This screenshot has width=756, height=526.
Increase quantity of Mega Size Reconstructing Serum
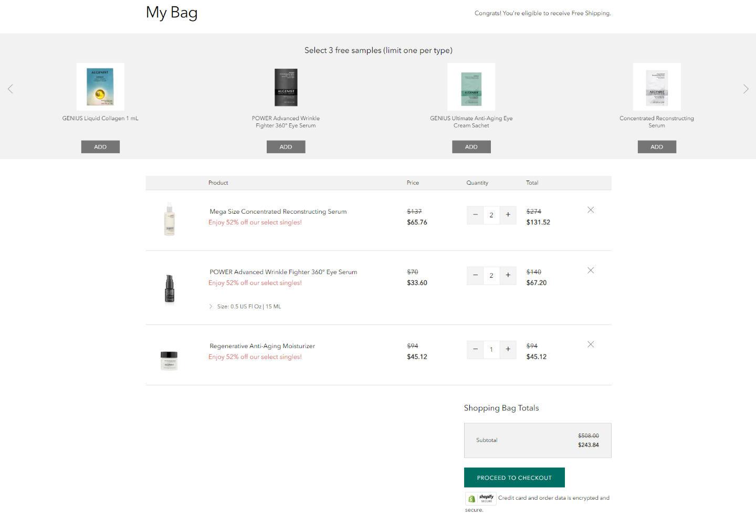508,215
